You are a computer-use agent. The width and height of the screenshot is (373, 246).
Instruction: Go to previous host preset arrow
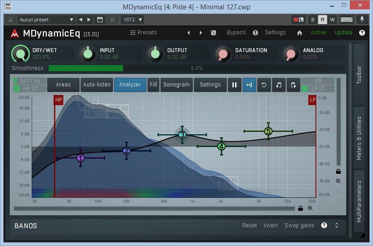tap(81, 20)
